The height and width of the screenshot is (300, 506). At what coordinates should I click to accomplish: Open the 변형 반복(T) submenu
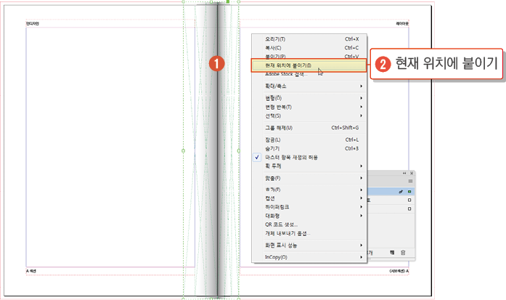[309, 107]
